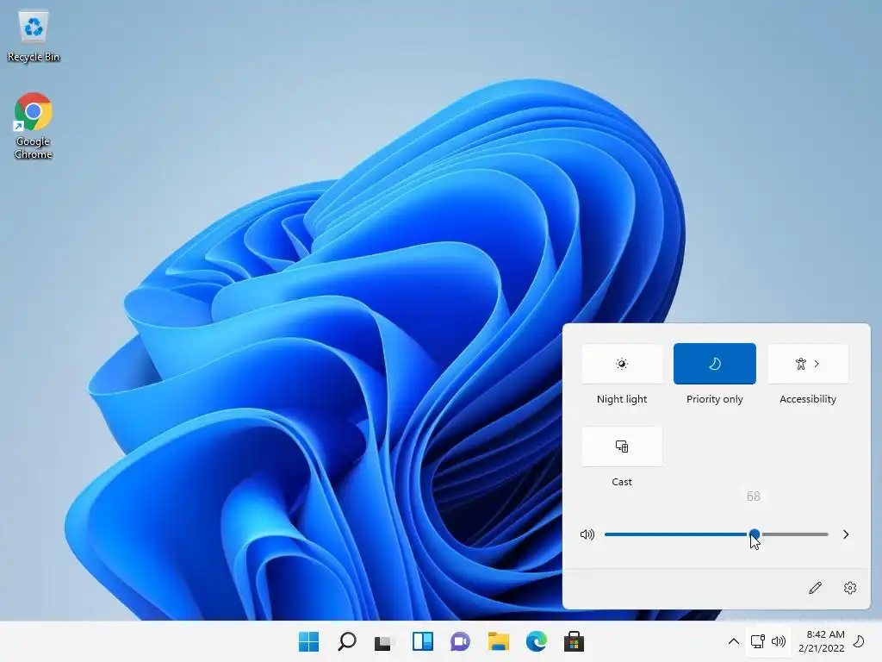Open Task View on taskbar
This screenshot has height=662, width=882.
[x=384, y=641]
